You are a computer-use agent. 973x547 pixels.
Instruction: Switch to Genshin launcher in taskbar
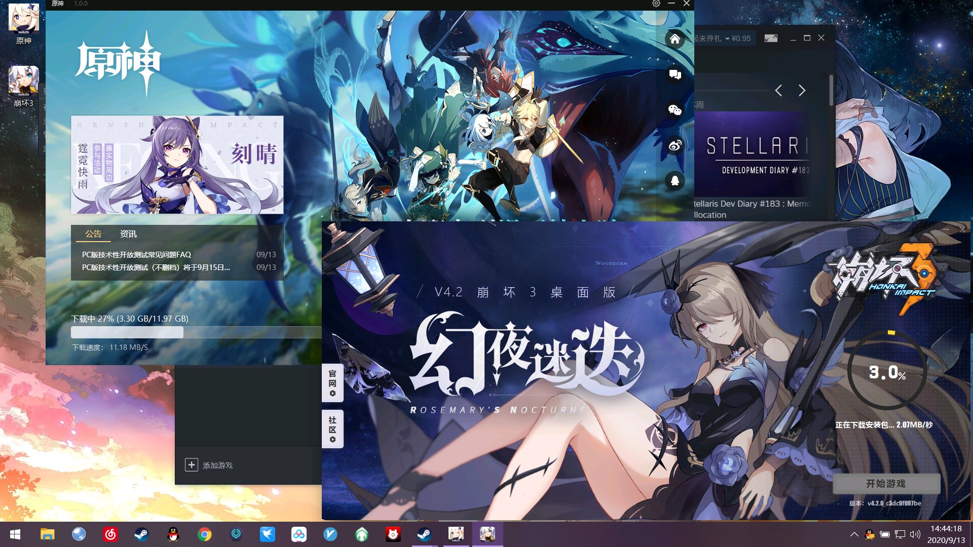[x=456, y=534]
